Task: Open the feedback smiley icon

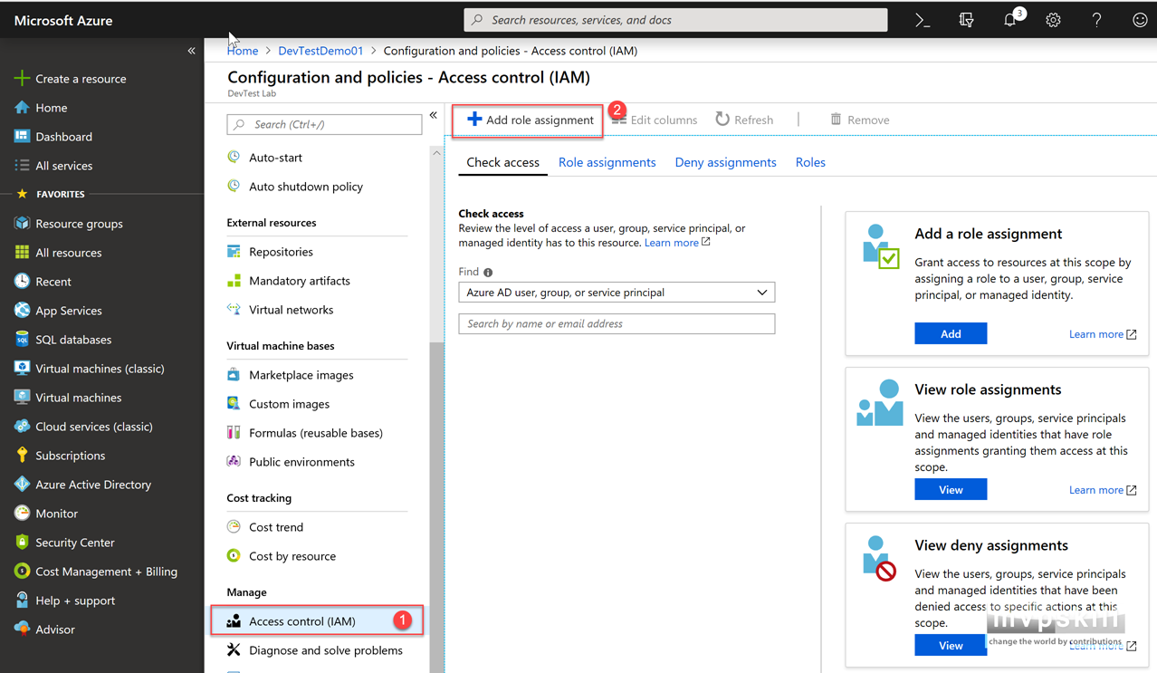Action: (x=1140, y=20)
